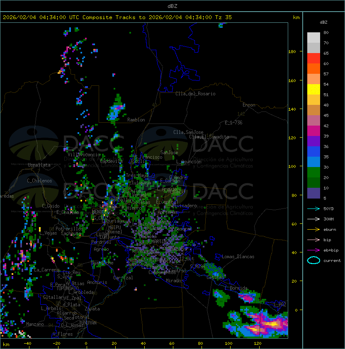Click the '50YD' legend label
Screen dimensions: 345x349
click(328, 208)
